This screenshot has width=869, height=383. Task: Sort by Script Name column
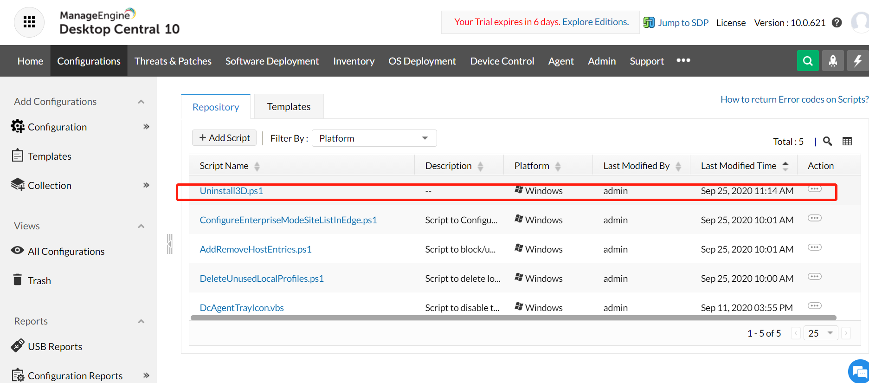click(x=257, y=166)
